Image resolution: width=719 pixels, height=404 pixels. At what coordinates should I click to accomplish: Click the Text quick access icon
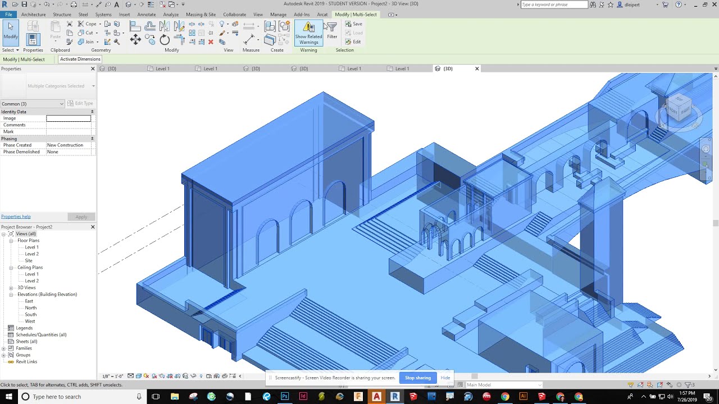point(116,4)
